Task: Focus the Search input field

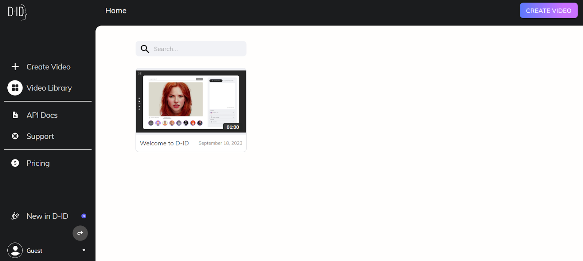Action: tap(191, 49)
